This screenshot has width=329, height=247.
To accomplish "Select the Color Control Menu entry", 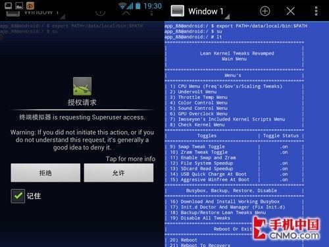I will [199, 103].
